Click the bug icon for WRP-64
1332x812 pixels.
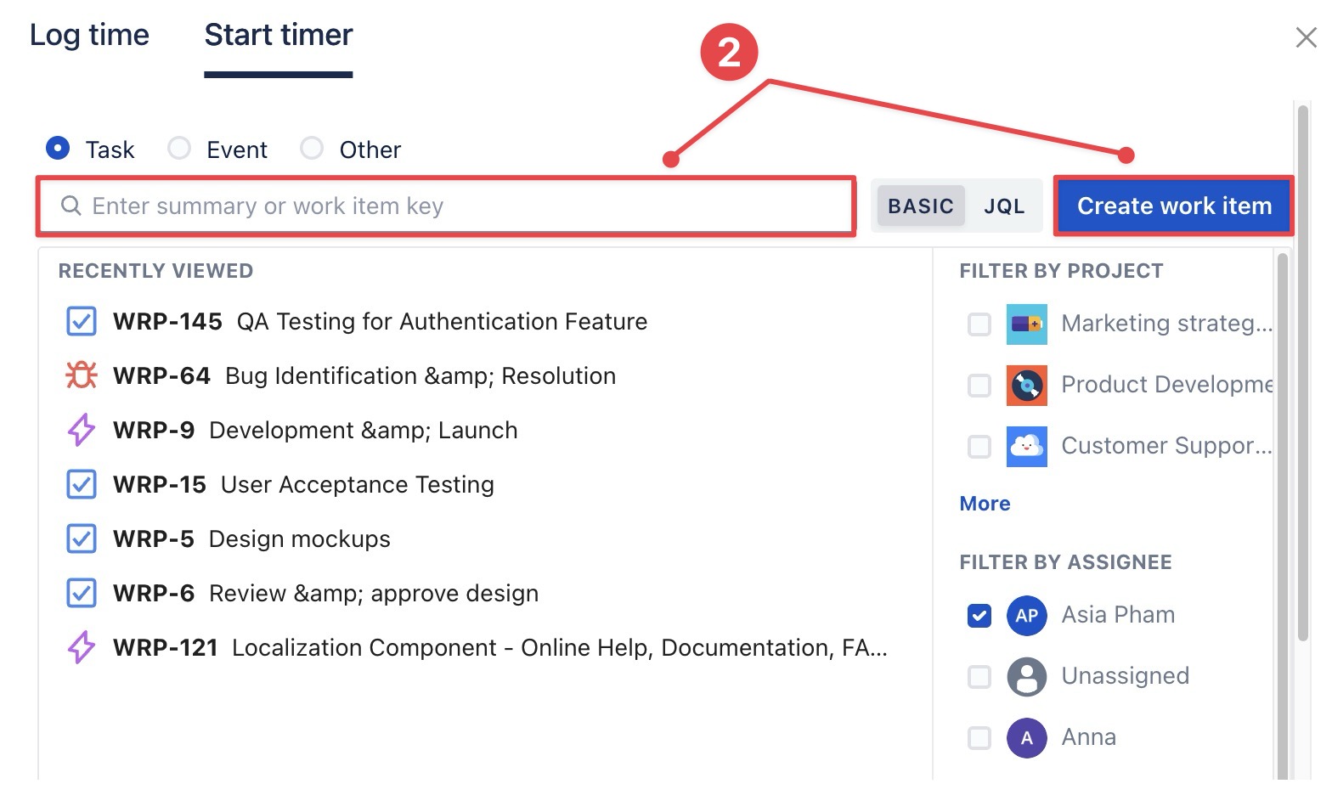click(82, 375)
